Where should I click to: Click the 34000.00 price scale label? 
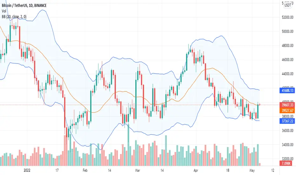[287, 145]
